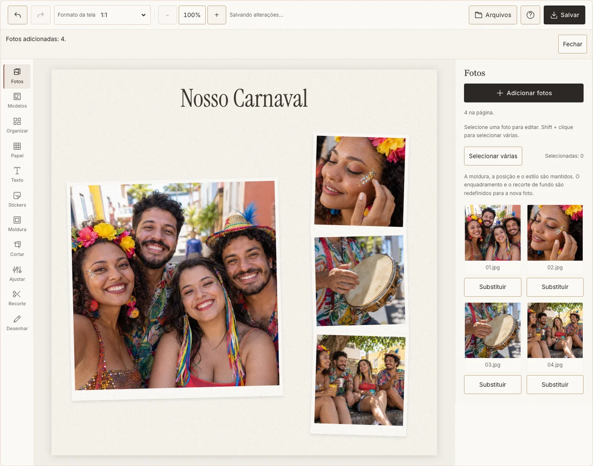Screen dimensions: 593x466
Task: Open the Arquivos folder button
Action: [x=493, y=15]
